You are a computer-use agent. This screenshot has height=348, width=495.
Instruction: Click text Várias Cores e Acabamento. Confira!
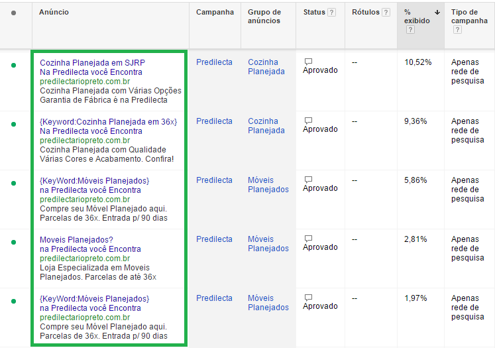(x=107, y=159)
